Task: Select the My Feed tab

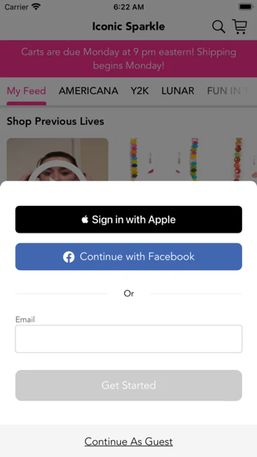Action: coord(26,91)
